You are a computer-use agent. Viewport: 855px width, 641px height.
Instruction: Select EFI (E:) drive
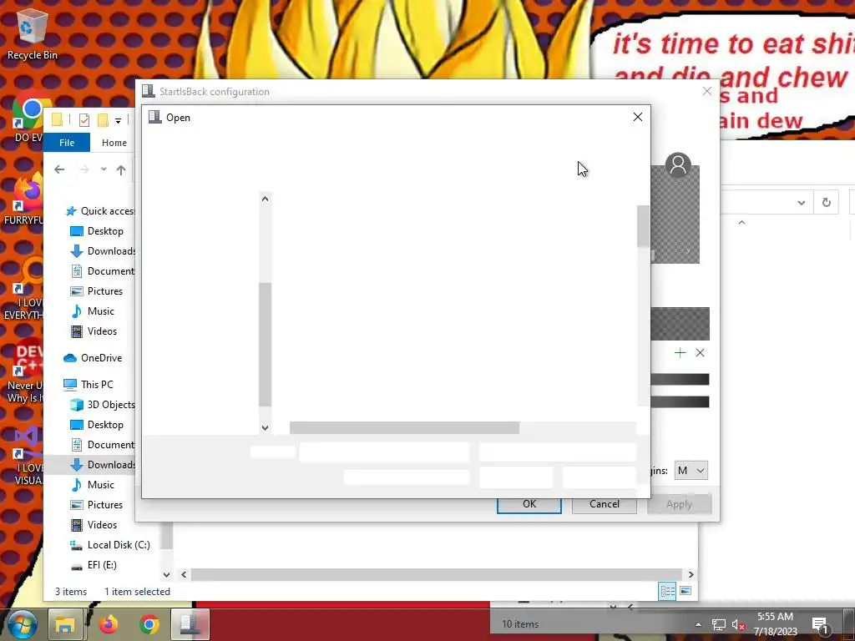(94, 565)
